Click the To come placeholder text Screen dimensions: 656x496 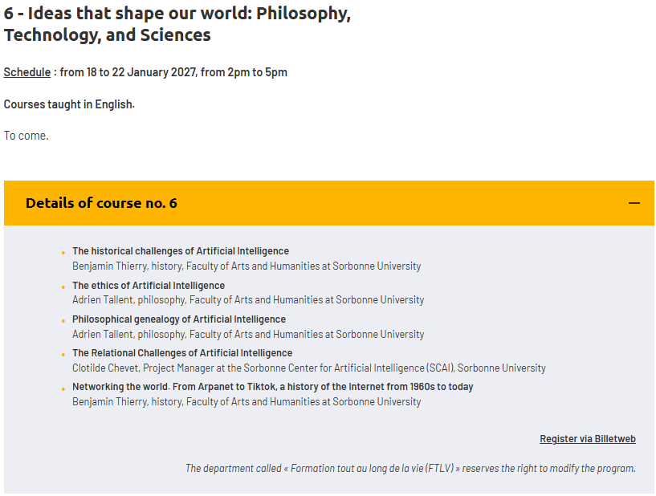coord(26,136)
